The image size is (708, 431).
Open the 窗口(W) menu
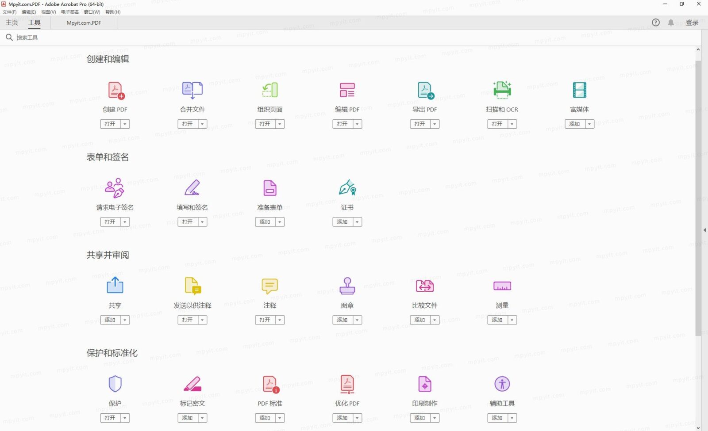(92, 12)
